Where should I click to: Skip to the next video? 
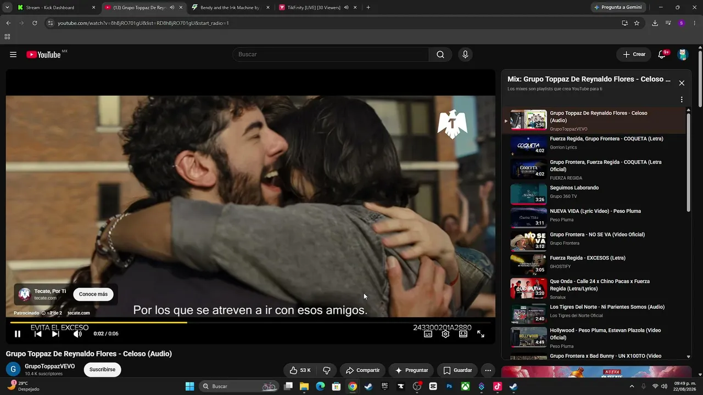pyautogui.click(x=55, y=334)
